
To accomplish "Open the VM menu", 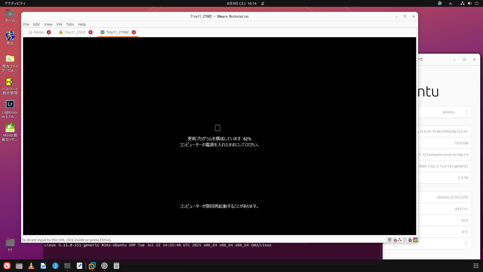I will pos(59,24).
